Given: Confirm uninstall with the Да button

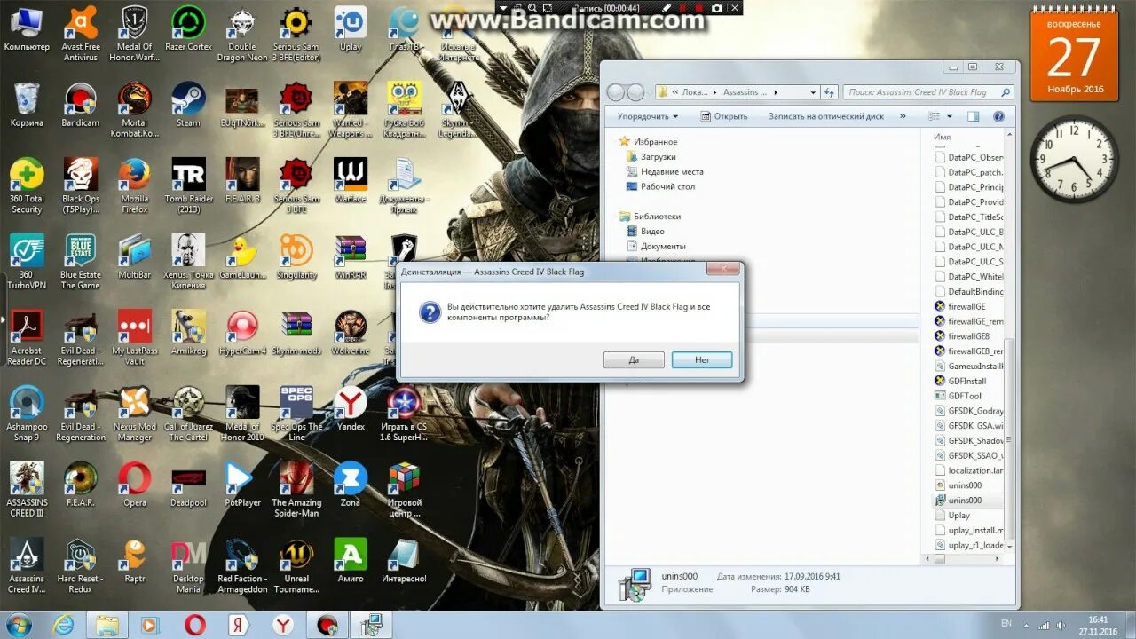Looking at the screenshot, I should (634, 360).
